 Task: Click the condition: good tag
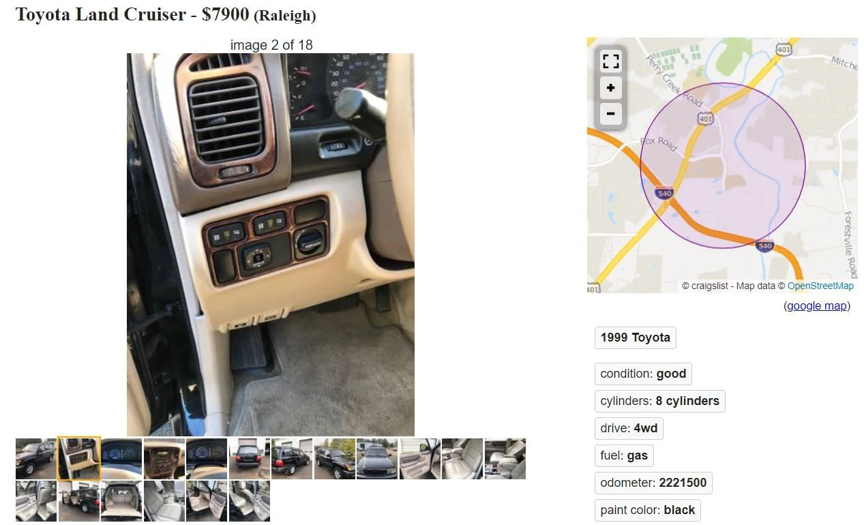pos(643,374)
